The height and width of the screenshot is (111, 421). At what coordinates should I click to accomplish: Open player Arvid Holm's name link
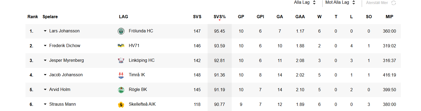pyautogui.click(x=60, y=90)
